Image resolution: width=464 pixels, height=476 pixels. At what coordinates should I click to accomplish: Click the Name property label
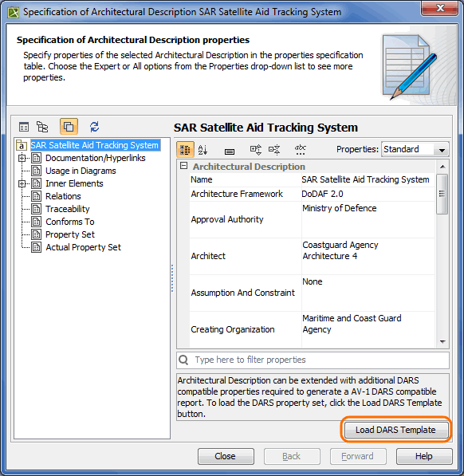(202, 179)
